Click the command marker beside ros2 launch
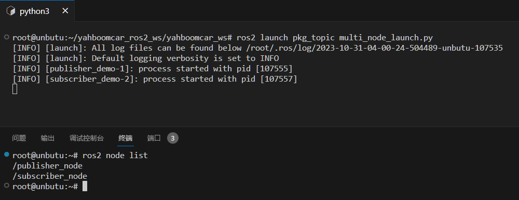 pyautogui.click(x=7, y=37)
